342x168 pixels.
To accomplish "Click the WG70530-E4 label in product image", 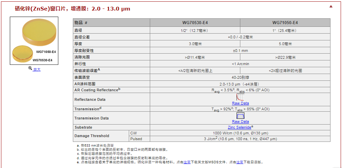I will pos(42,60).
